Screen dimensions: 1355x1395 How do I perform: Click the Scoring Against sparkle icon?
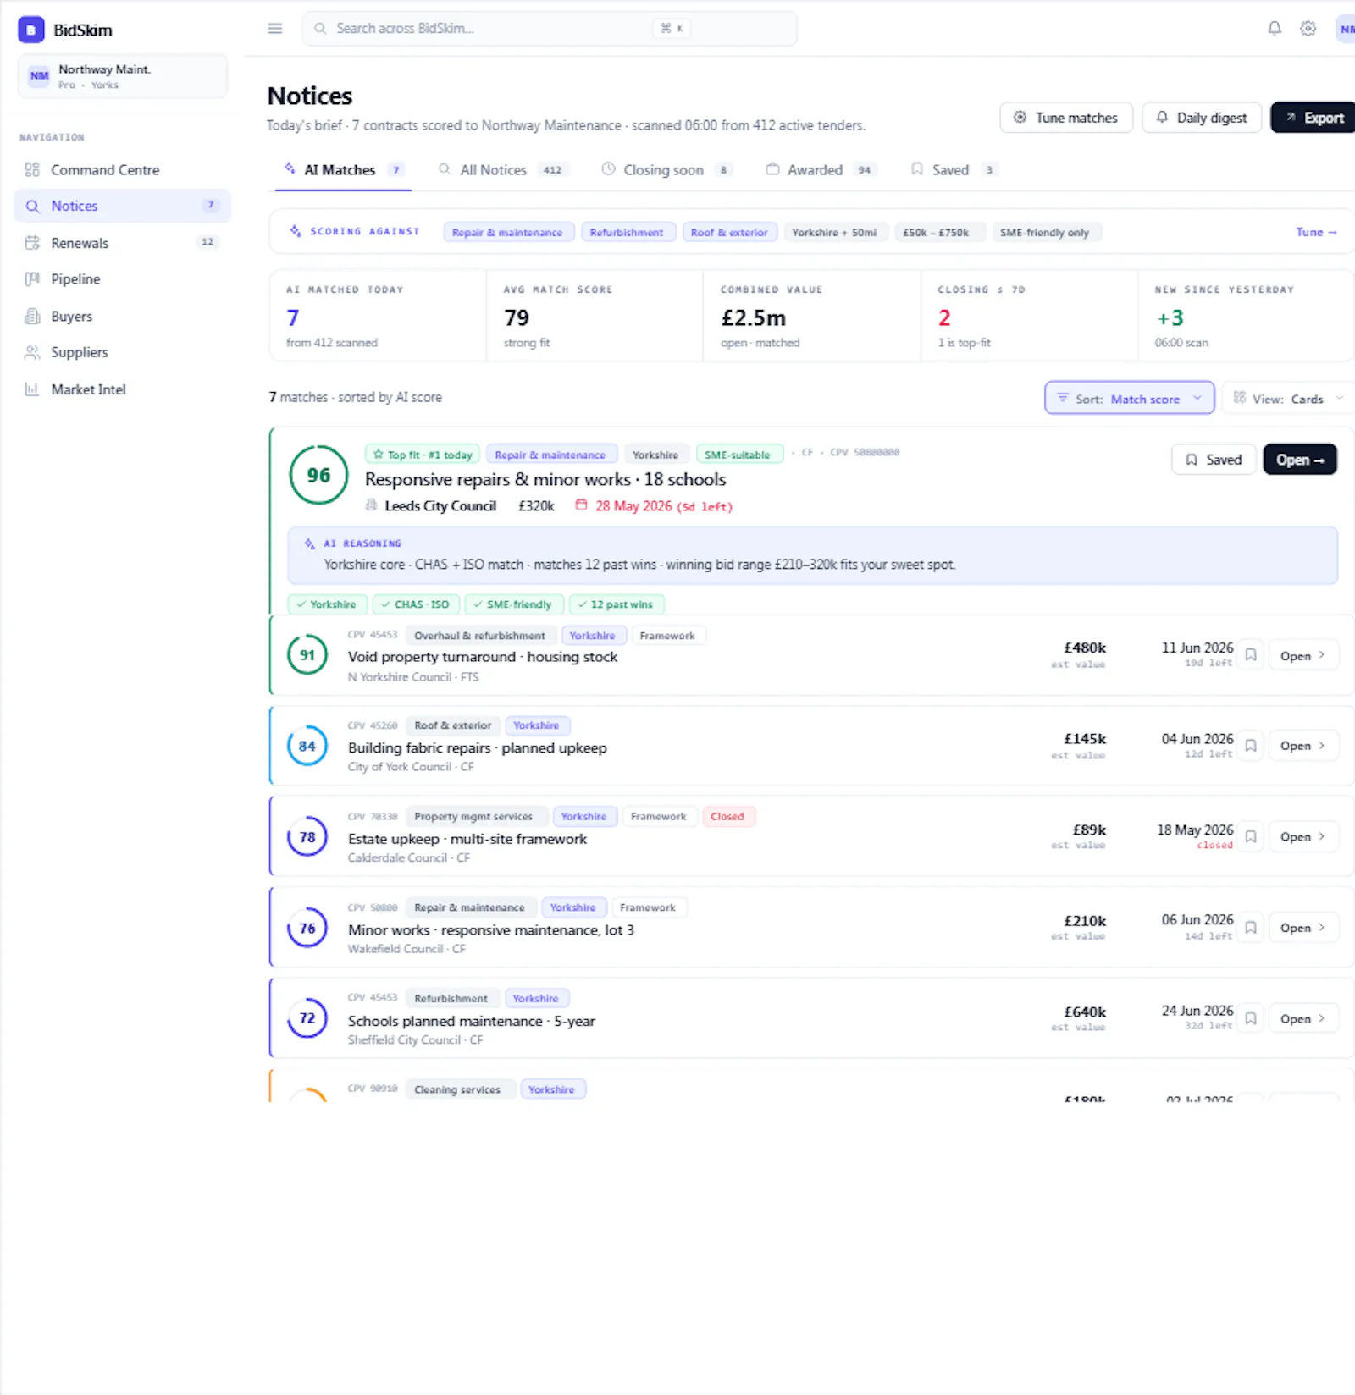[296, 231]
